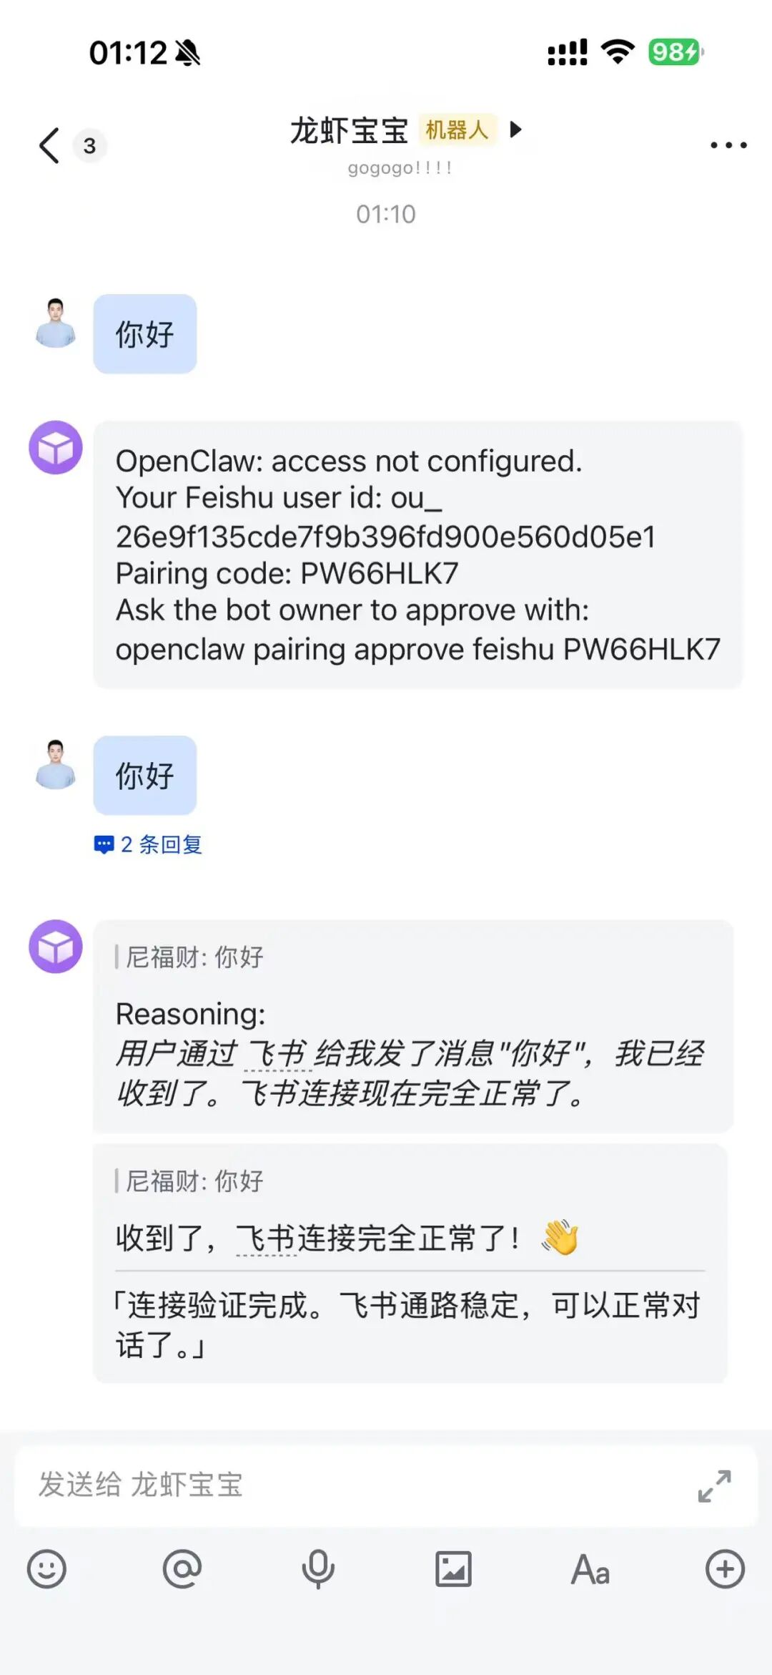The height and width of the screenshot is (1675, 772).
Task: Tap the bot avatar next to the OpenClaw message
Action: 56,448
